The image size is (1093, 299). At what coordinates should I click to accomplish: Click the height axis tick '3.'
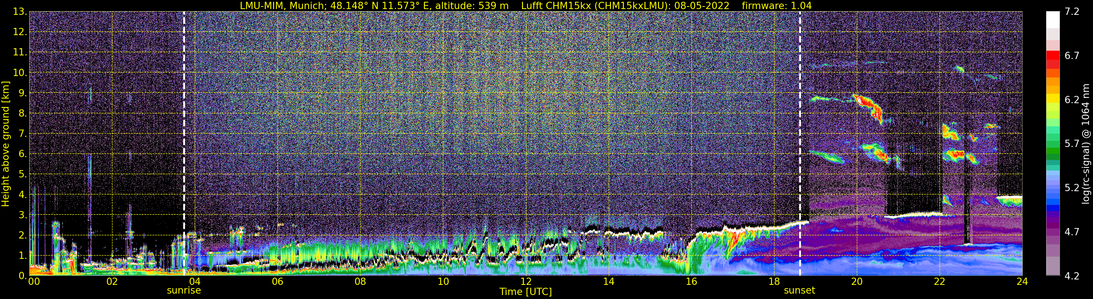coord(23,215)
